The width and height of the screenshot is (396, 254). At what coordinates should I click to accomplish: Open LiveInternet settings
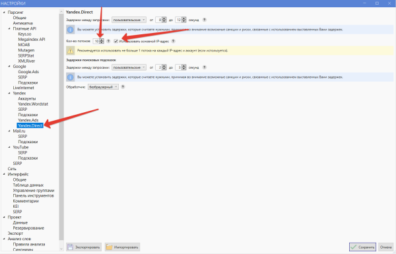23,88
